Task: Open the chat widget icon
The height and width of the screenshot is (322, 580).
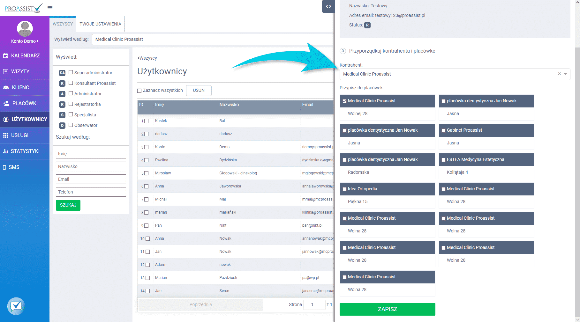Action: (x=16, y=306)
